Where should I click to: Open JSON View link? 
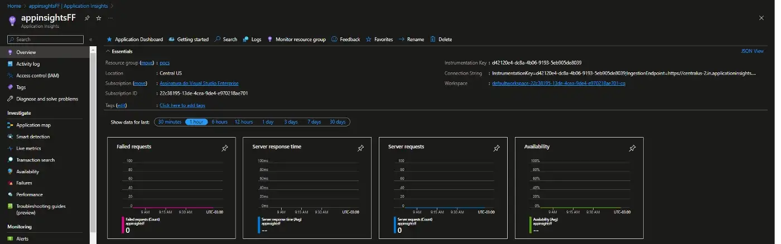(752, 51)
